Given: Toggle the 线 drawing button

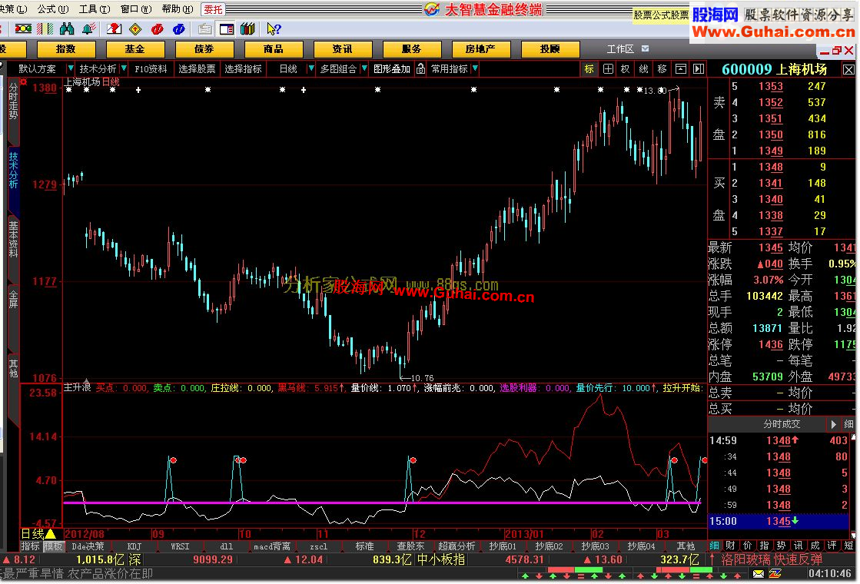Looking at the screenshot, I should tap(644, 68).
